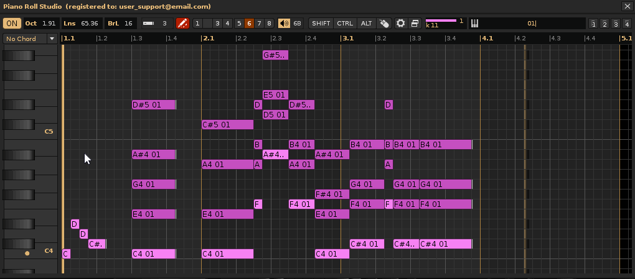Screen dimensions: 635x279
Task: Click the 2.1 marker on the timeline ruler
Action: point(208,39)
